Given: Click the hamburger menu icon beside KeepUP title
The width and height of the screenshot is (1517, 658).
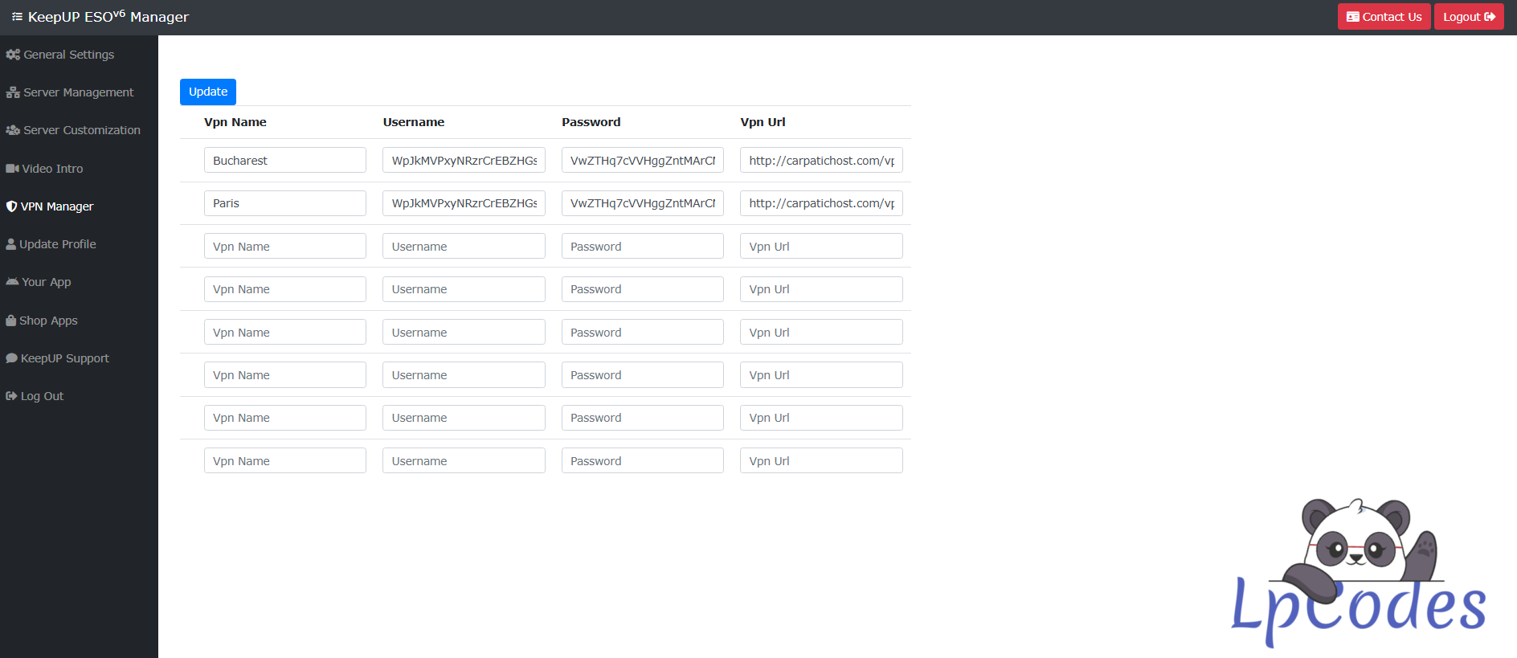Looking at the screenshot, I should [17, 17].
